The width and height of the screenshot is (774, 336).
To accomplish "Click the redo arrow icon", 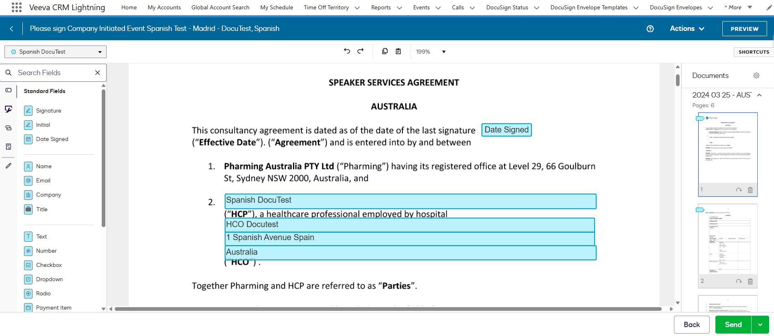I will (361, 51).
